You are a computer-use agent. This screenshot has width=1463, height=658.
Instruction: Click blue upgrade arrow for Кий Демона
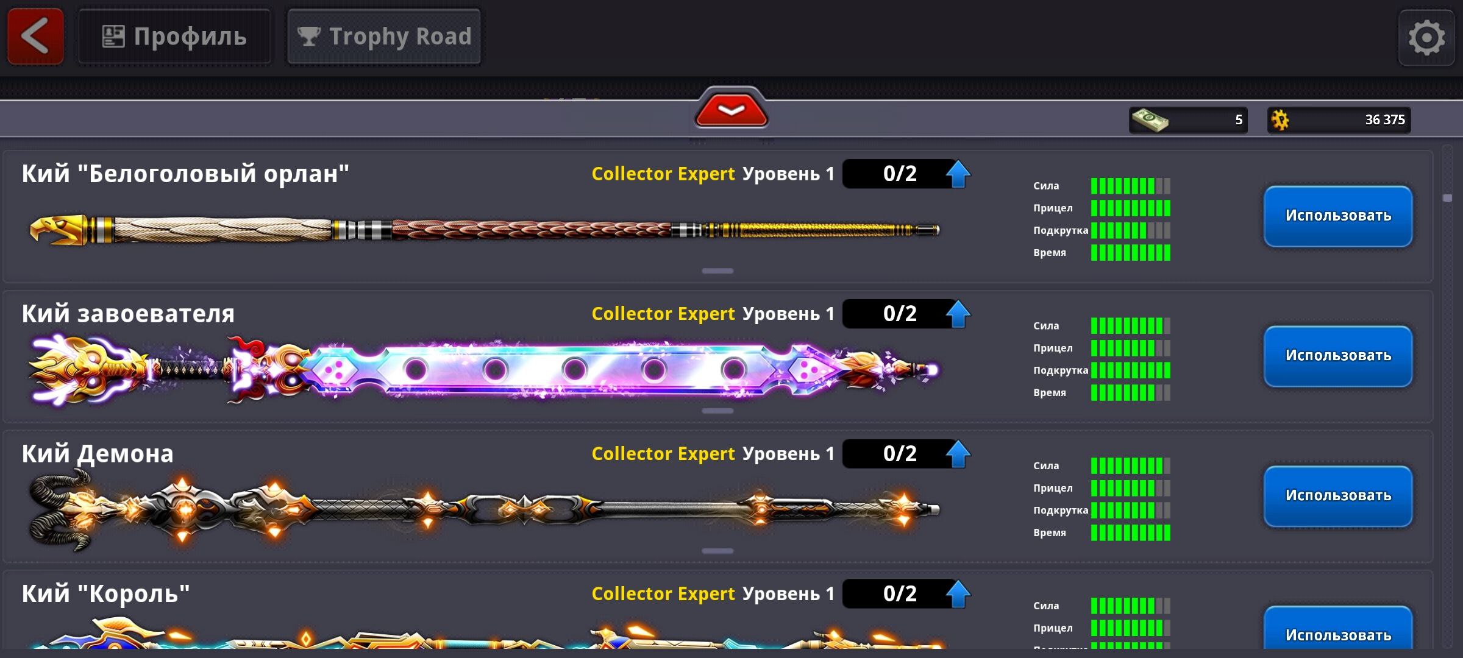[958, 454]
